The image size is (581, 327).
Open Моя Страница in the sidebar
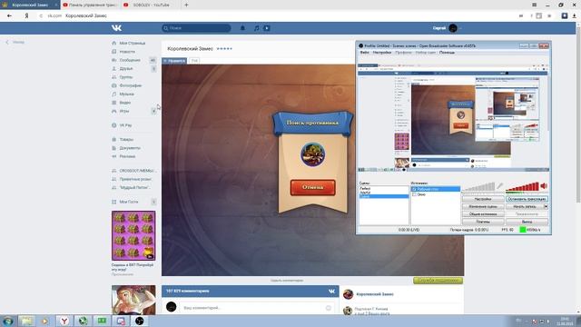(133, 43)
